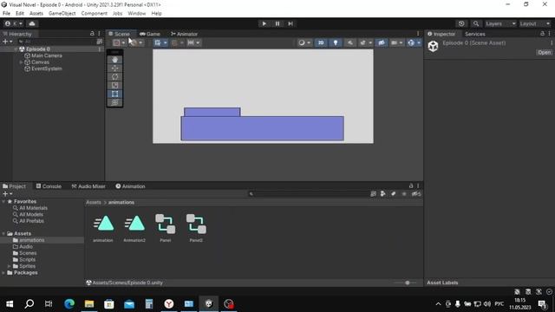Image resolution: width=555 pixels, height=312 pixels.
Task: Select the Panel2 animator controller asset
Action: [196, 228]
